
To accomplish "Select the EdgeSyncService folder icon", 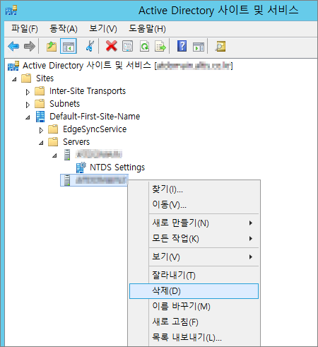I will [53, 129].
